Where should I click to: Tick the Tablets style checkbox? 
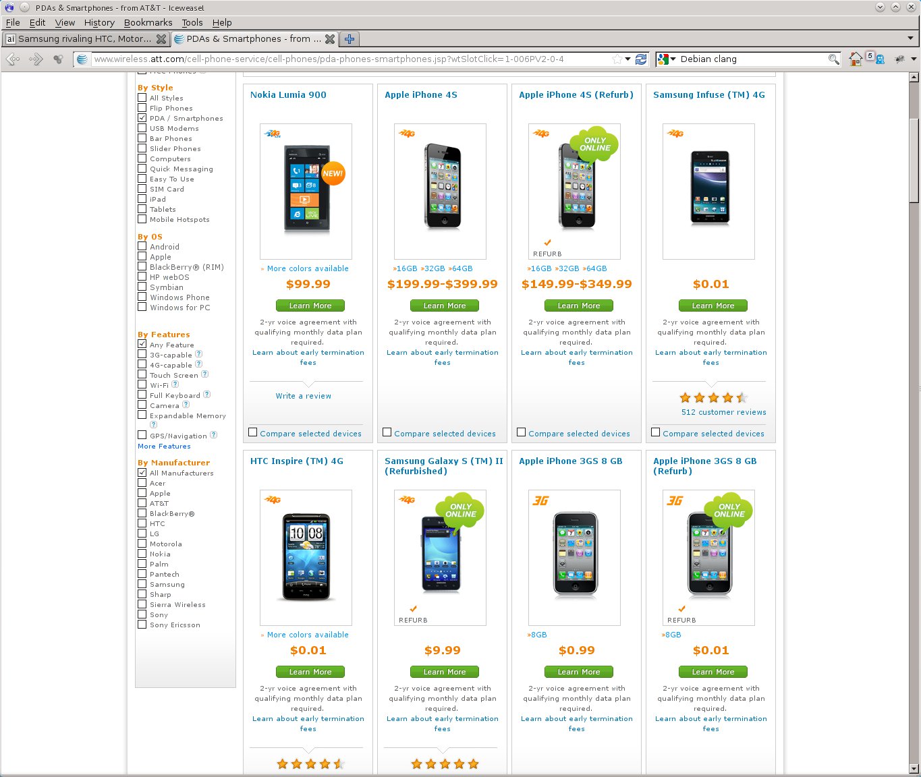[x=142, y=209]
